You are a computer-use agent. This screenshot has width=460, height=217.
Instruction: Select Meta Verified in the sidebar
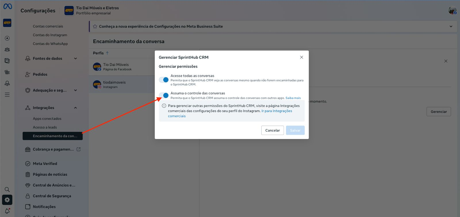click(45, 164)
